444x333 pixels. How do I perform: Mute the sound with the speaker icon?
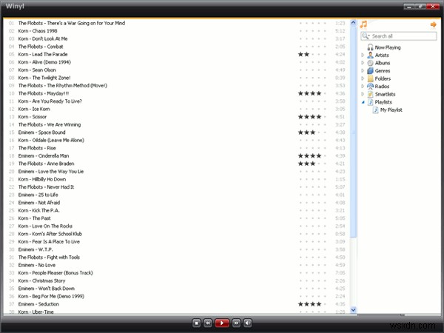(247, 323)
